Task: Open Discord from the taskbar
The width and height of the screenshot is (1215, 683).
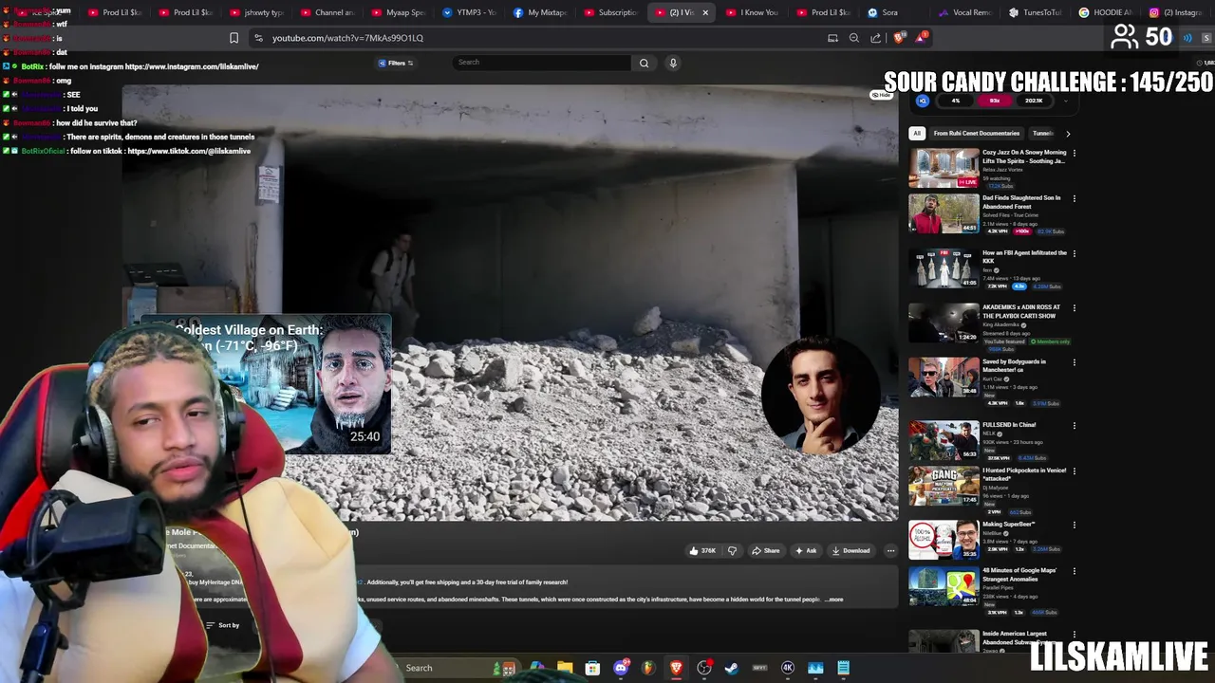Action: point(621,668)
